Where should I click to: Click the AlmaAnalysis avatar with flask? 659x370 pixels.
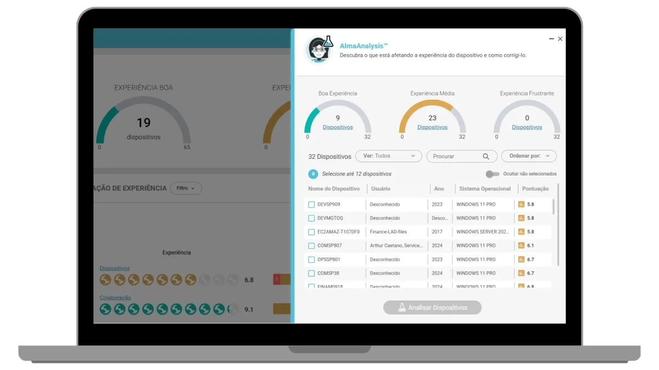point(319,50)
